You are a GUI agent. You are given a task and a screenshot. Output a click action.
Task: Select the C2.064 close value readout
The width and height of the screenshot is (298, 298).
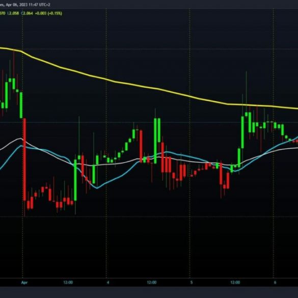(x=27, y=13)
